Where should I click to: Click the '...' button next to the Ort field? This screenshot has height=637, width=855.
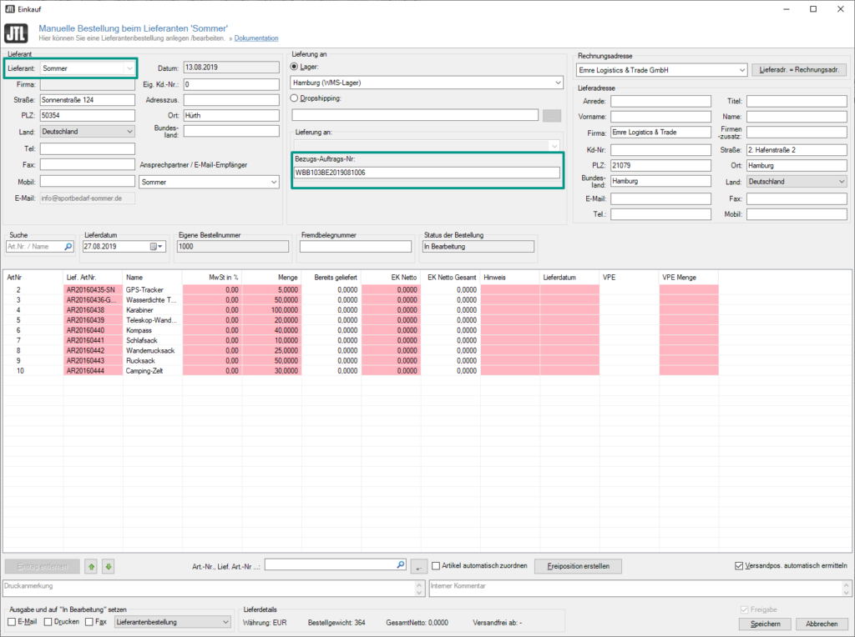pyautogui.click(x=551, y=116)
